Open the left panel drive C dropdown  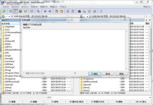coord(6,16)
